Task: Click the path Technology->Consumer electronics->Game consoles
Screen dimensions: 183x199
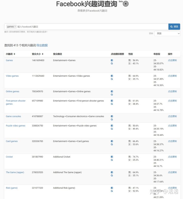Action: click(78, 116)
